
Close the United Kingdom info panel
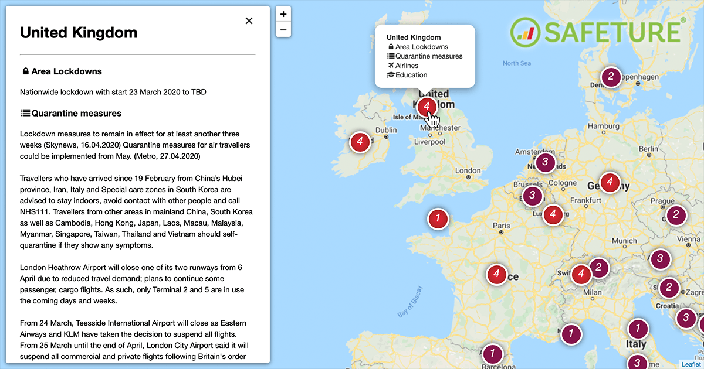249,21
